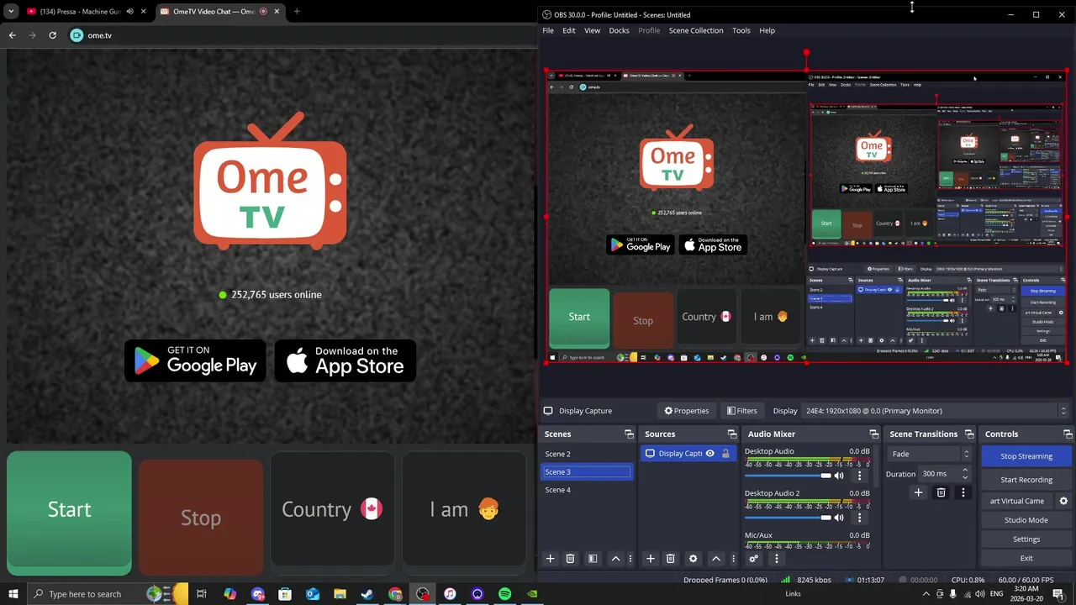Add a new scene in Scenes dock

tap(550, 559)
